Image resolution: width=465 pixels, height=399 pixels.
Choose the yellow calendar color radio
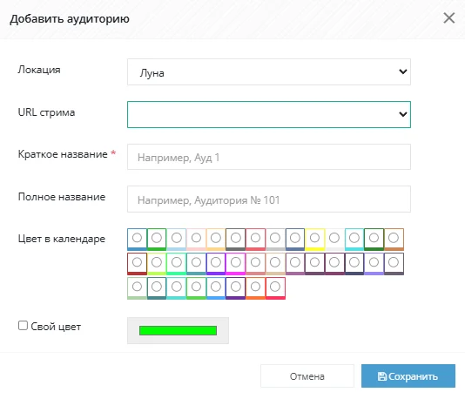click(314, 238)
